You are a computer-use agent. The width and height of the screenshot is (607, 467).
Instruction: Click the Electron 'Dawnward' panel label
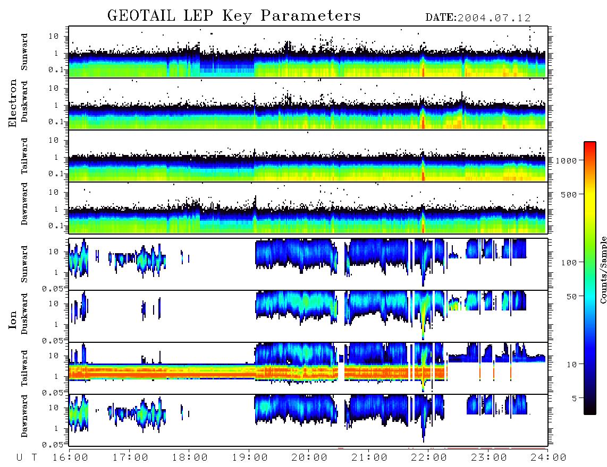pyautogui.click(x=24, y=204)
